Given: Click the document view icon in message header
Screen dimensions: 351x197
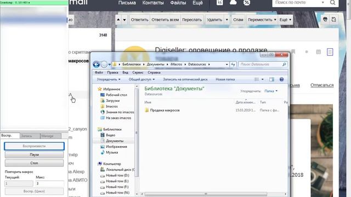Looking at the screenshot, I should (x=330, y=52).
